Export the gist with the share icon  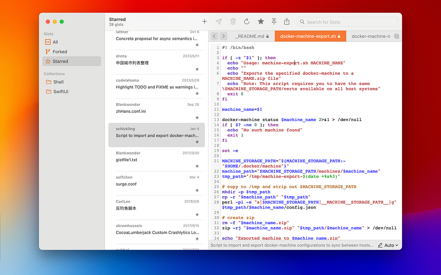coord(286,21)
